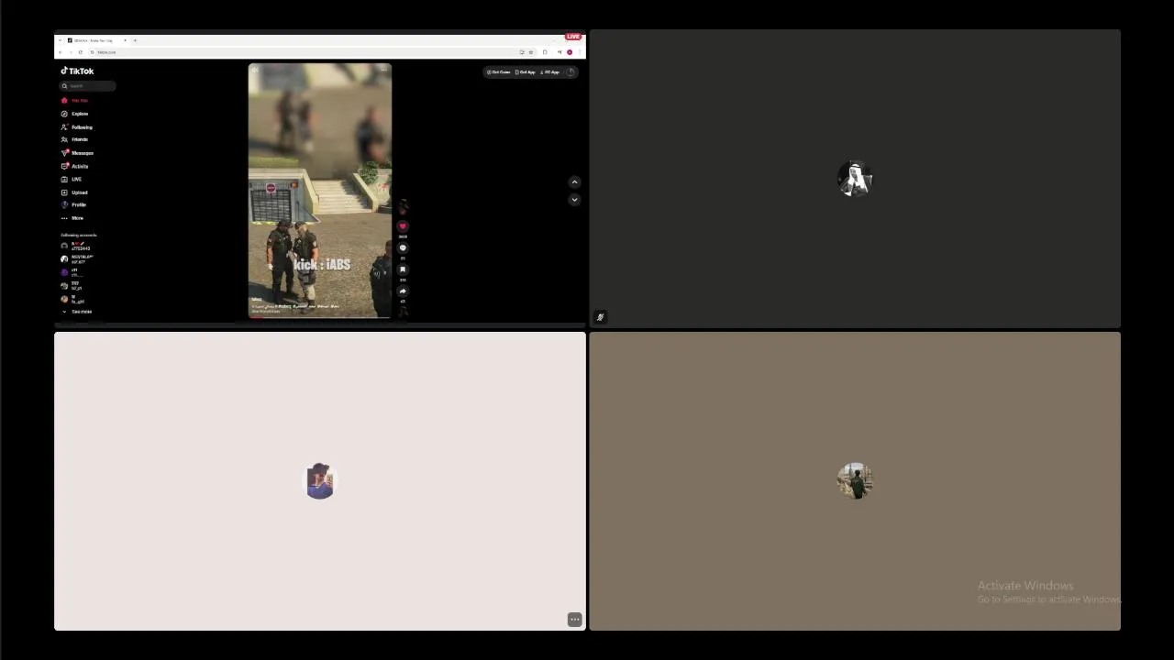Screen dimensions: 1174x660
Task: Toggle video mute speaker icon
Action: (255, 70)
